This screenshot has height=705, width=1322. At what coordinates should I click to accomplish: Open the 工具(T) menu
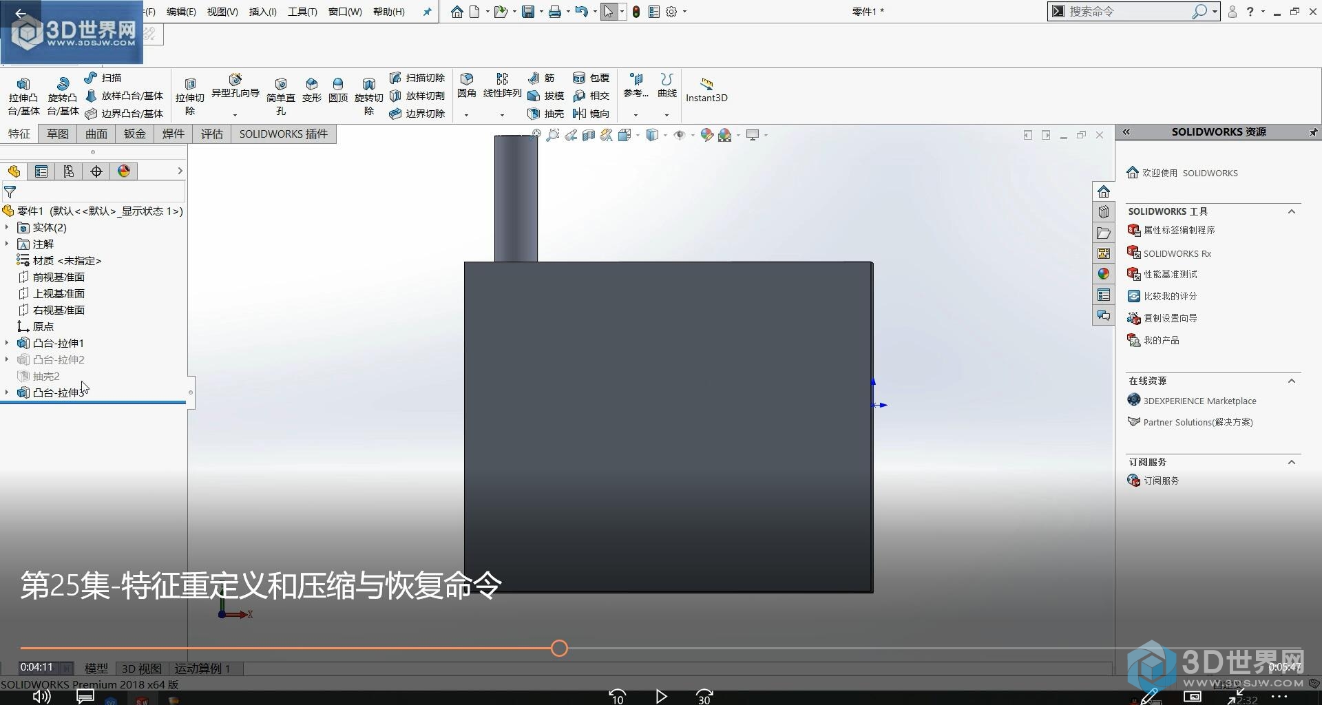pyautogui.click(x=302, y=12)
